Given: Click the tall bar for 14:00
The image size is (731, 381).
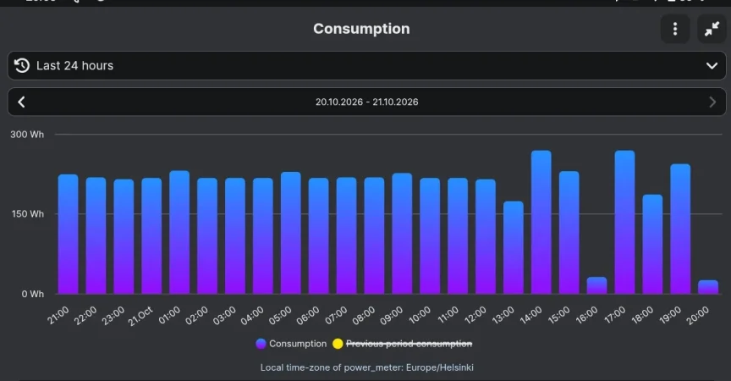Looking at the screenshot, I should click(x=541, y=222).
